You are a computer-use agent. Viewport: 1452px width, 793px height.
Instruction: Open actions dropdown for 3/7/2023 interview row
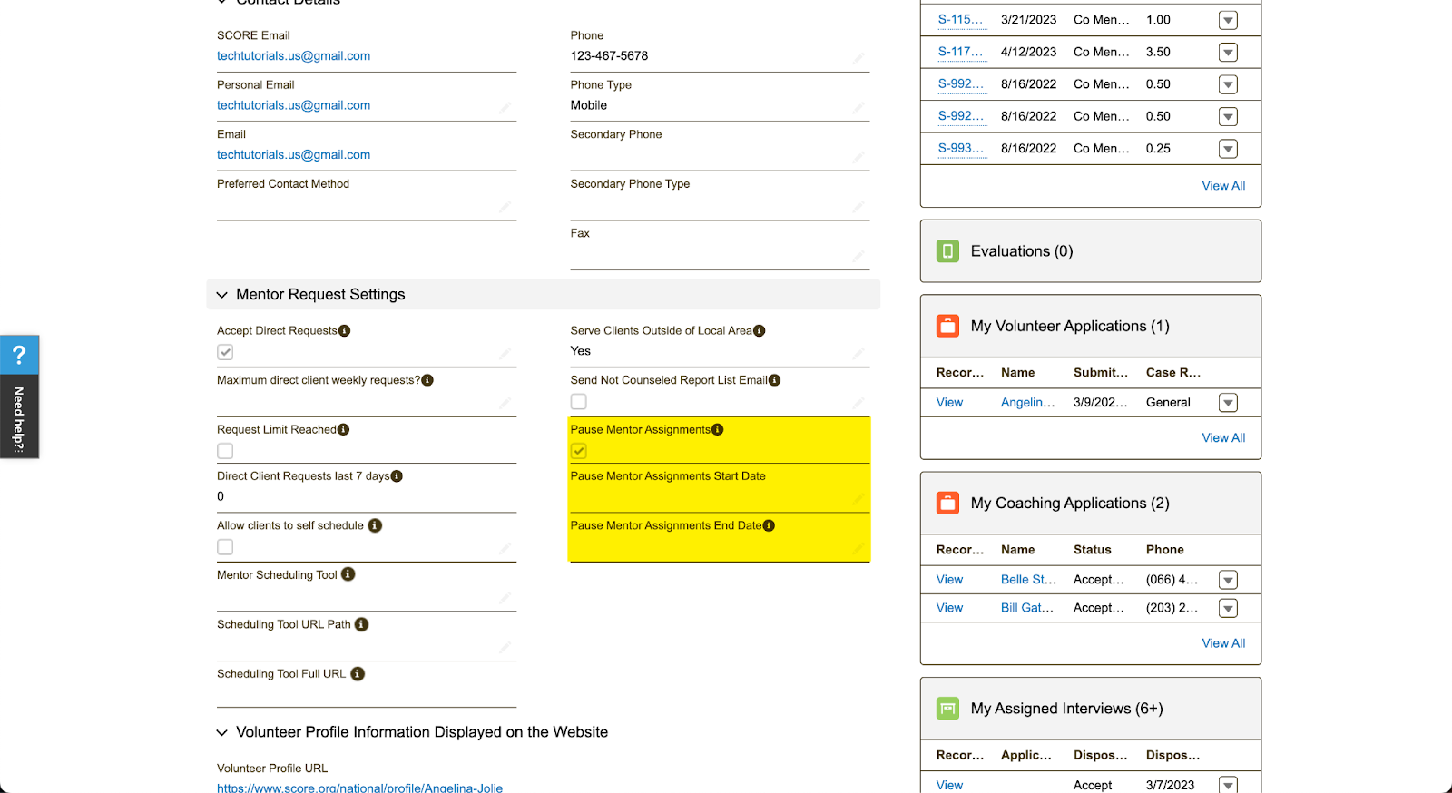1228,785
